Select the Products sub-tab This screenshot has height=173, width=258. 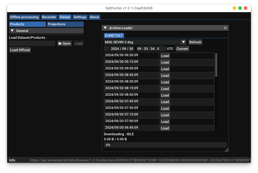(27, 24)
